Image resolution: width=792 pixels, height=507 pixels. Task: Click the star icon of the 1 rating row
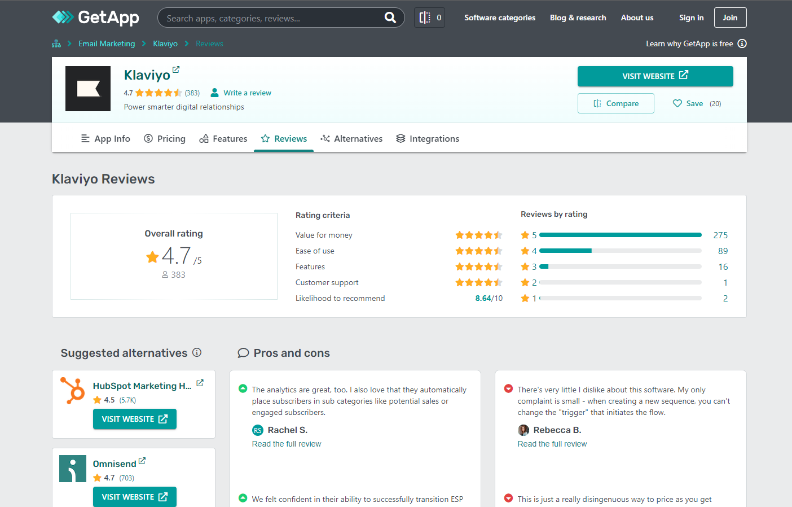[525, 298]
